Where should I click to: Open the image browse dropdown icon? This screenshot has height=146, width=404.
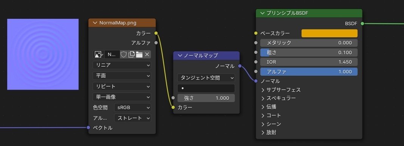99,55
